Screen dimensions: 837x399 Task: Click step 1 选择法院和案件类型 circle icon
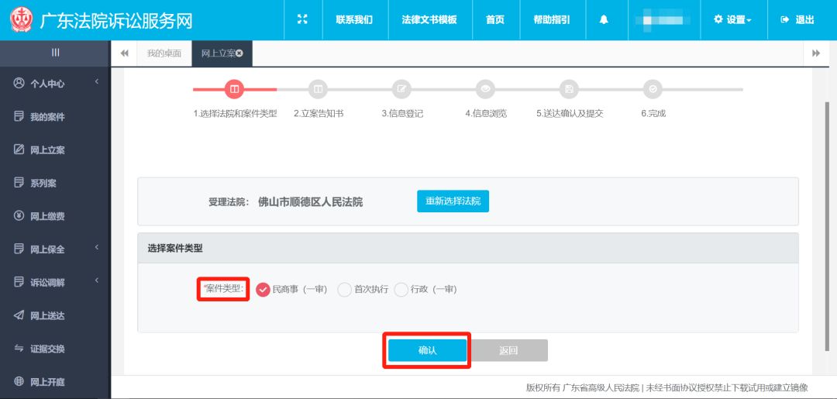tap(234, 89)
